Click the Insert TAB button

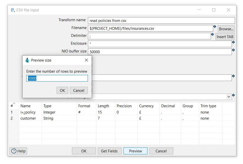coord(225,37)
